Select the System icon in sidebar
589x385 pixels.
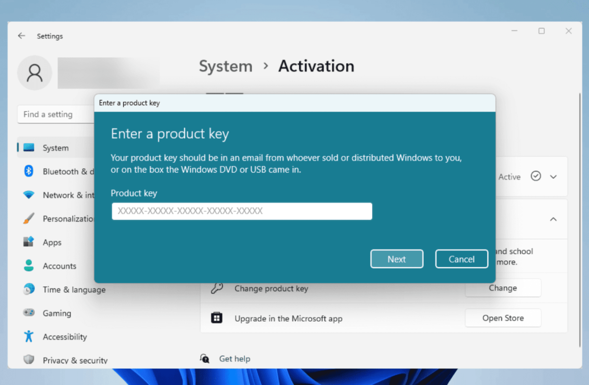29,148
